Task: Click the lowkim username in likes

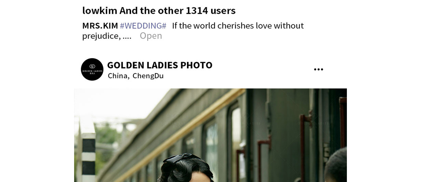Action: (x=100, y=10)
